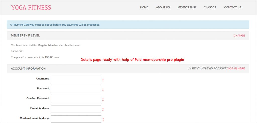Click the Username field label
The width and height of the screenshot is (257, 123).
coord(43,79)
